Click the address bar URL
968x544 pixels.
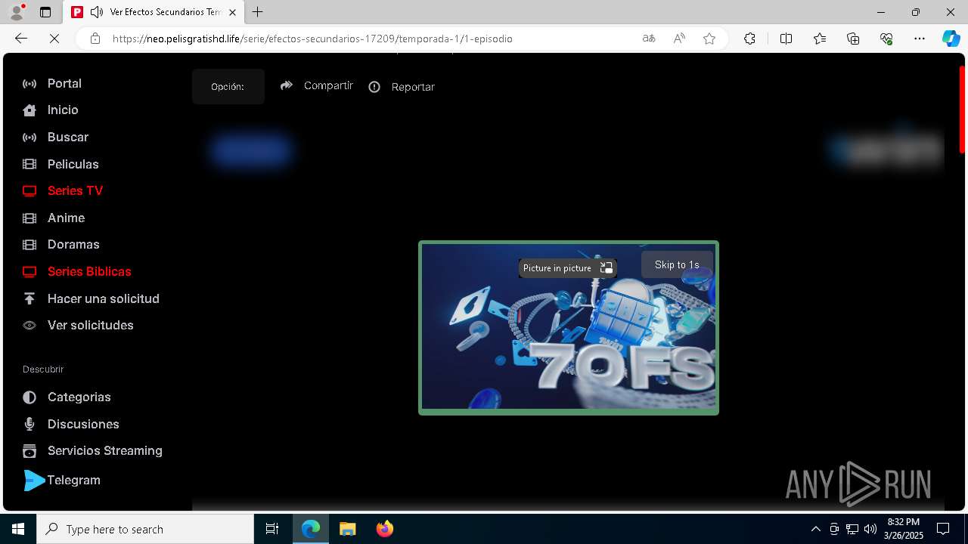pyautogui.click(x=312, y=39)
